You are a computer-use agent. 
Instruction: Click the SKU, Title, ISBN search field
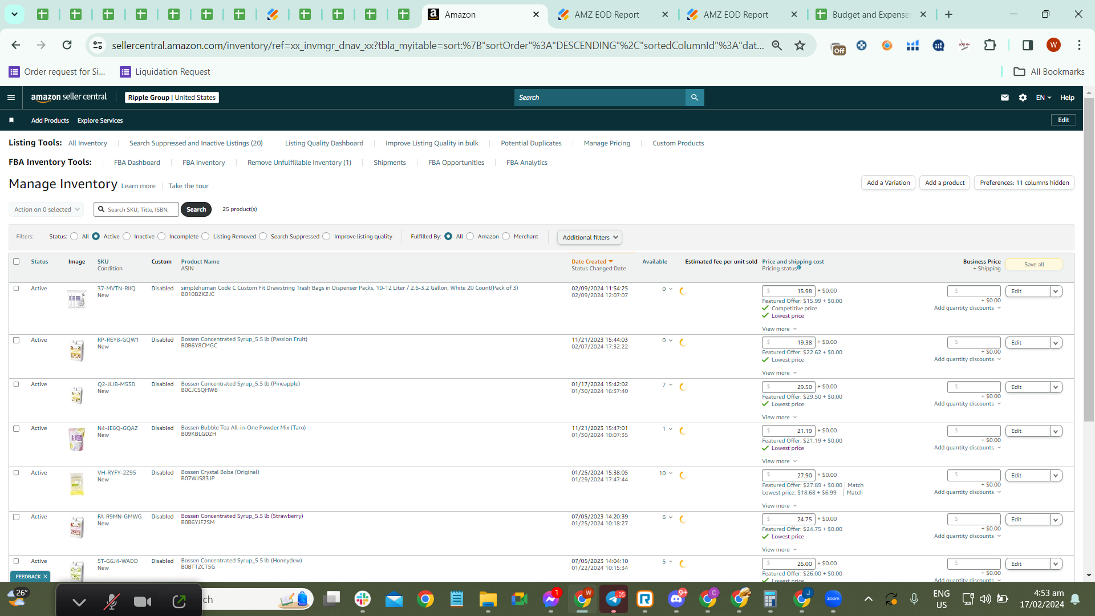click(x=137, y=210)
